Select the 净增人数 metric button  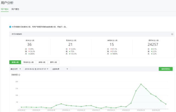(42, 62)
